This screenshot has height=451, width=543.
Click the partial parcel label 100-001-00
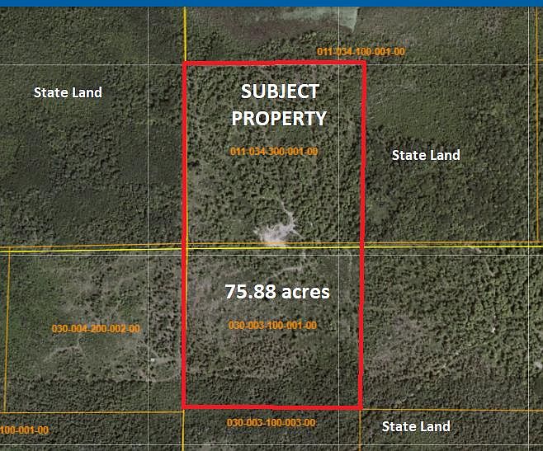25,430
